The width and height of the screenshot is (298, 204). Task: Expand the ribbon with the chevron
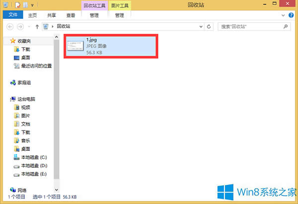click(283, 15)
